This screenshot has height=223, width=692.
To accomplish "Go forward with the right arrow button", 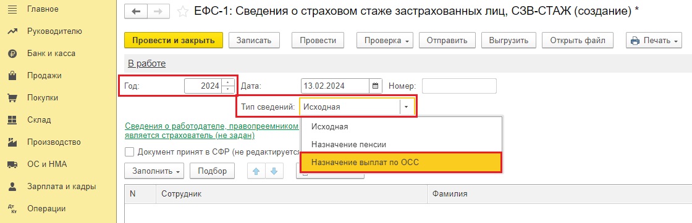I will click(158, 12).
